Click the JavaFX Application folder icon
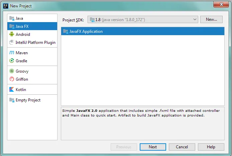Screen dimensions: 232x156 click(66, 31)
